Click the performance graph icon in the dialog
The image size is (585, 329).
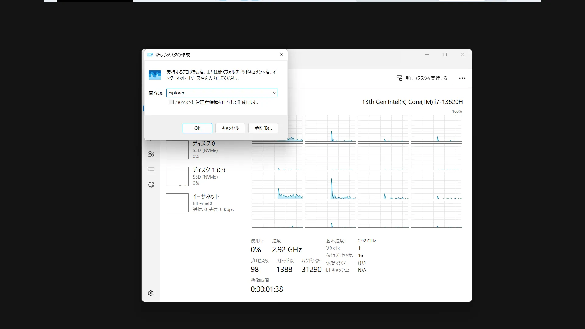tap(154, 75)
